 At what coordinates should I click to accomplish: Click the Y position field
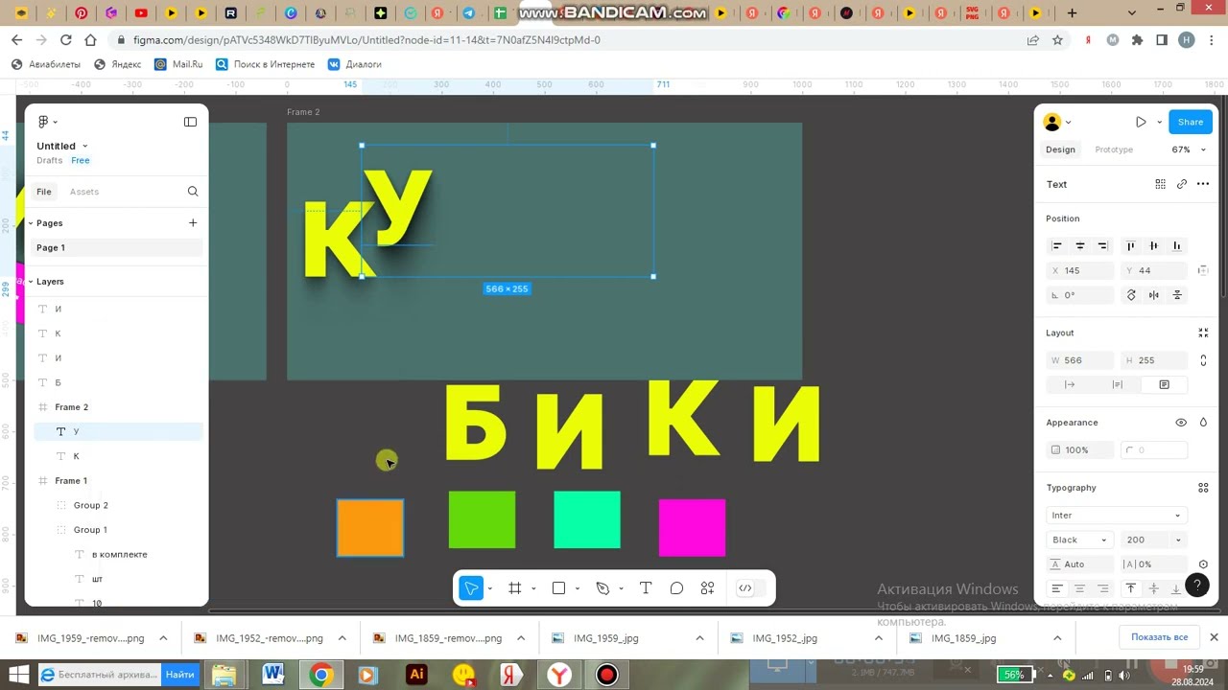pos(1154,270)
